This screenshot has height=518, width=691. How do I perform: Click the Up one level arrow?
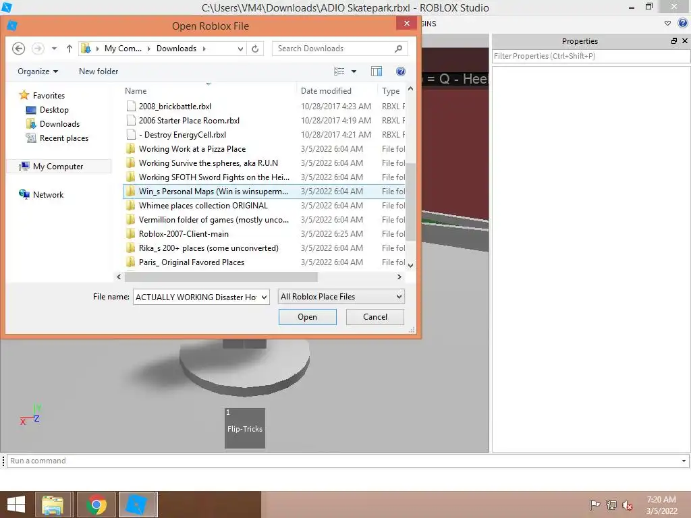pos(70,49)
